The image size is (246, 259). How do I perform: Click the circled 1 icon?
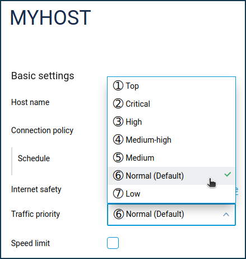pos(118,86)
